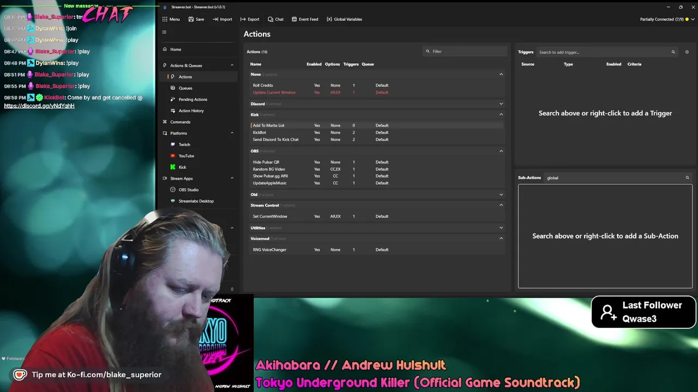698x392 pixels.
Task: Click the Event Feed icon
Action: click(294, 19)
